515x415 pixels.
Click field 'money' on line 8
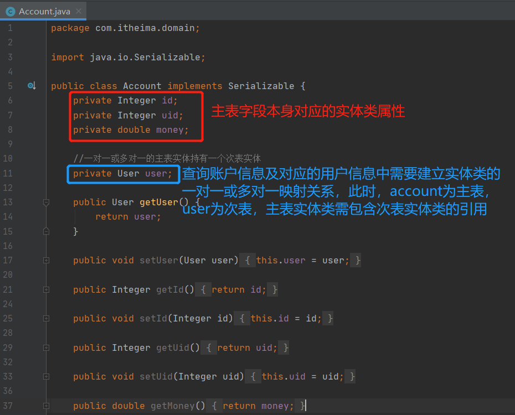[170, 130]
